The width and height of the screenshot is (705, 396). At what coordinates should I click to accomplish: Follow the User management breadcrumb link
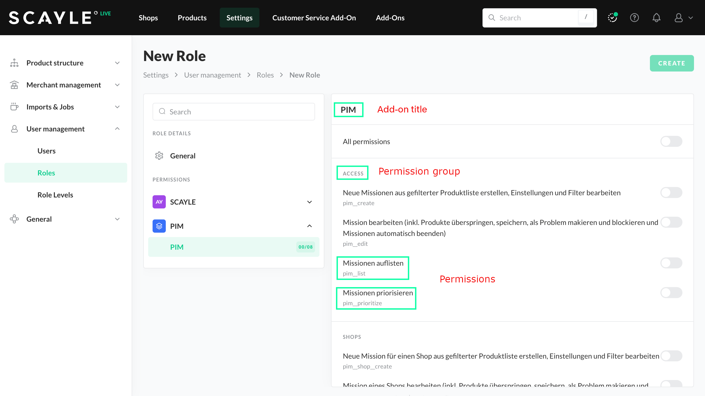coord(212,75)
